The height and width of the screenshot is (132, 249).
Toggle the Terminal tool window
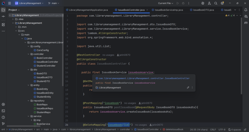pos(3,111)
